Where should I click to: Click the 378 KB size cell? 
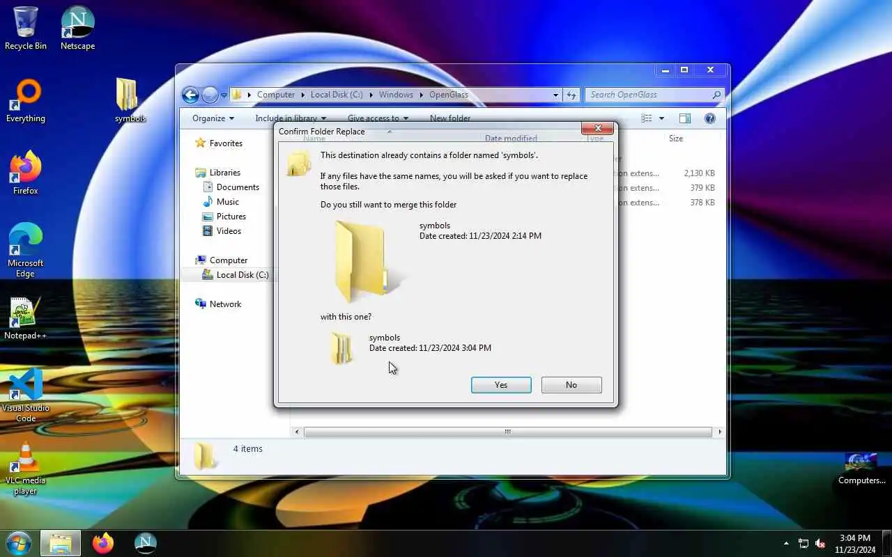[x=702, y=203]
